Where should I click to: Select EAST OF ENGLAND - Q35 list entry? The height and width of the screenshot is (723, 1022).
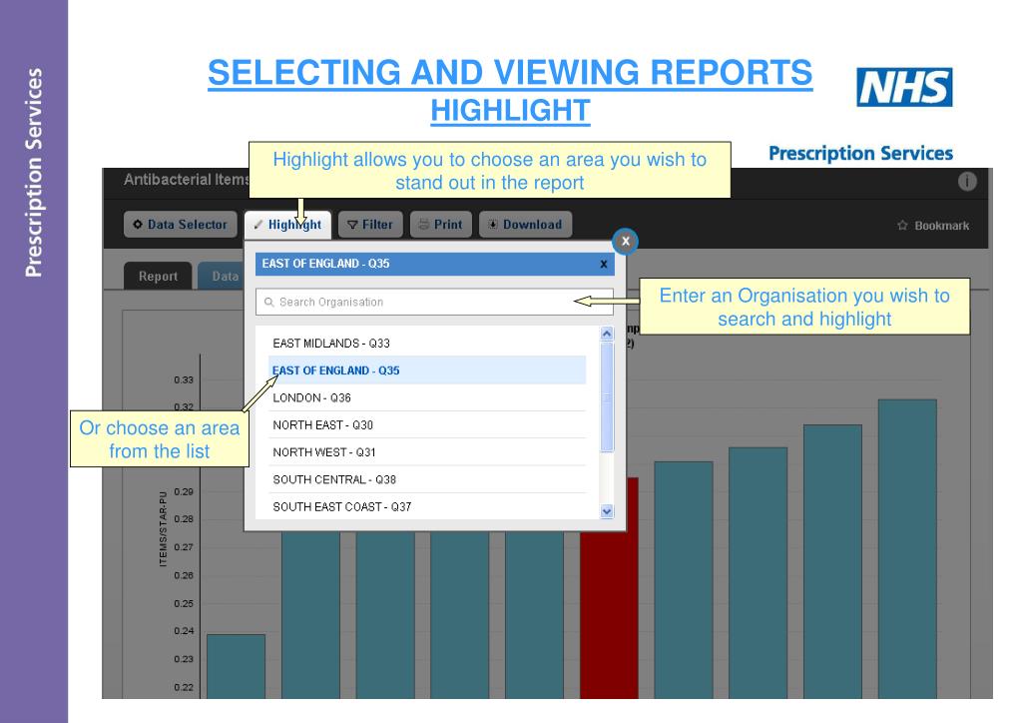tap(427, 370)
